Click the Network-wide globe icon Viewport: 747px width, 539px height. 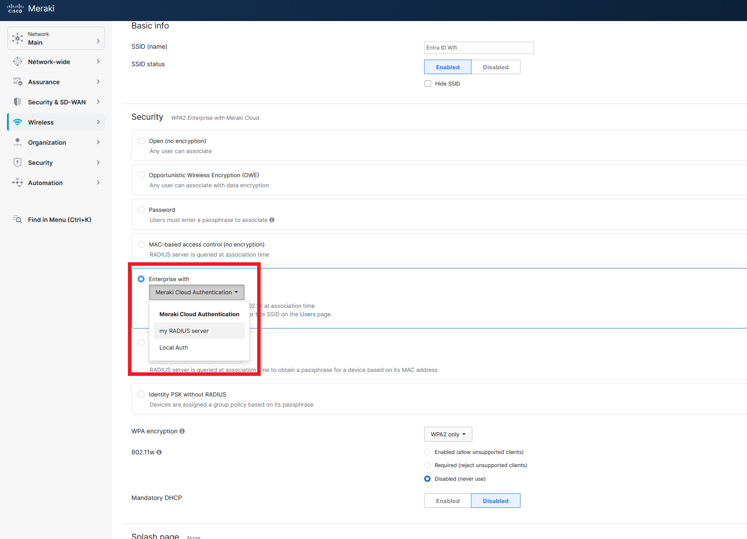[18, 62]
